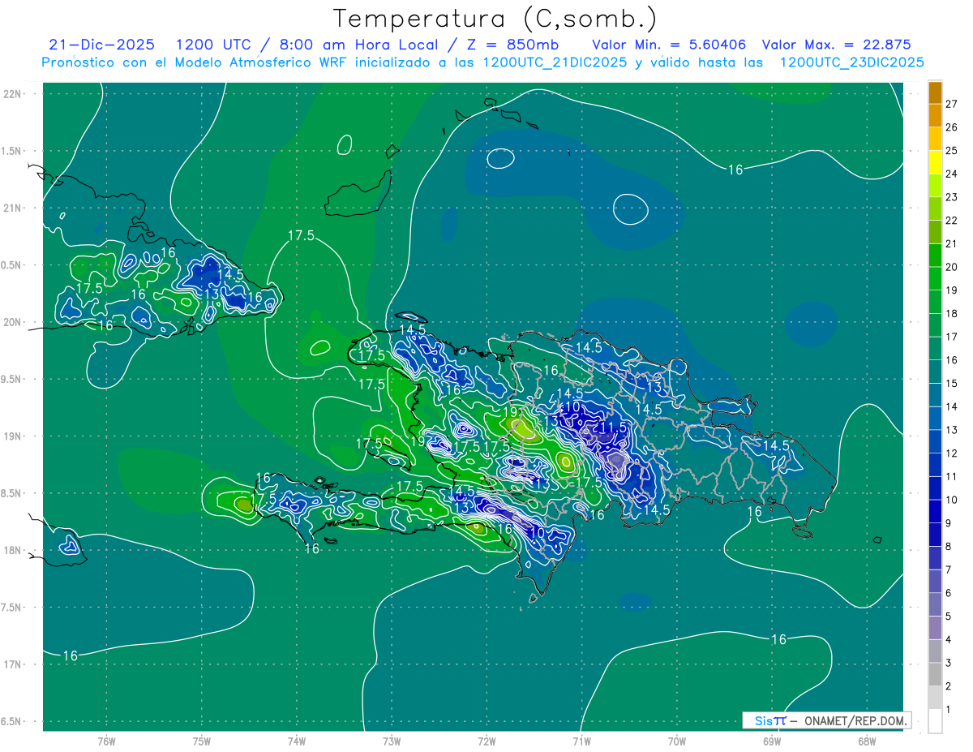
Task: Pick the bright green swatch beside scale value 20
Action: (935, 256)
